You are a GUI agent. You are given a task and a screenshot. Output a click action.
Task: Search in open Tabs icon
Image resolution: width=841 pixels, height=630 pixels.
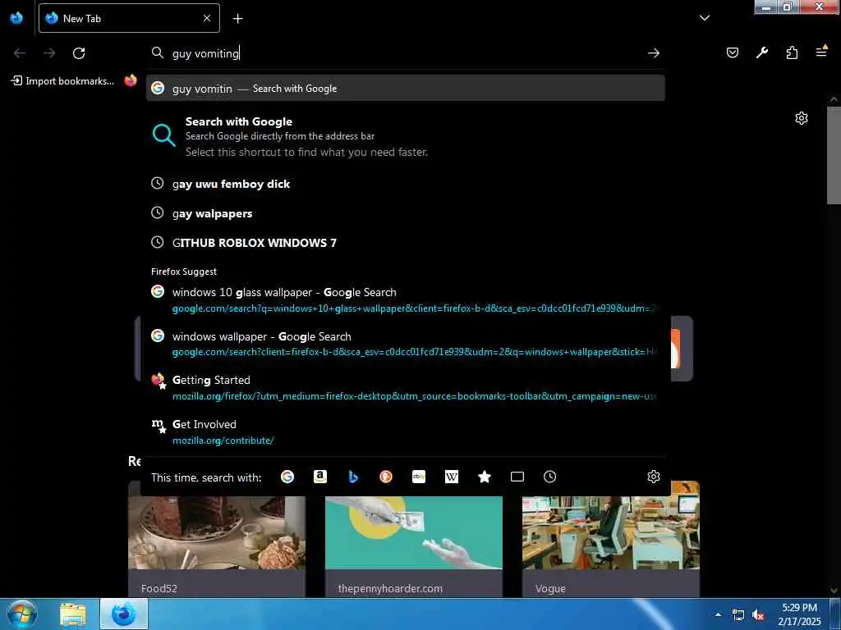point(517,477)
